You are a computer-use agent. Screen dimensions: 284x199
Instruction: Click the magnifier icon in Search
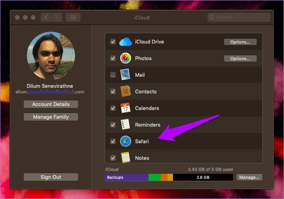[212, 17]
